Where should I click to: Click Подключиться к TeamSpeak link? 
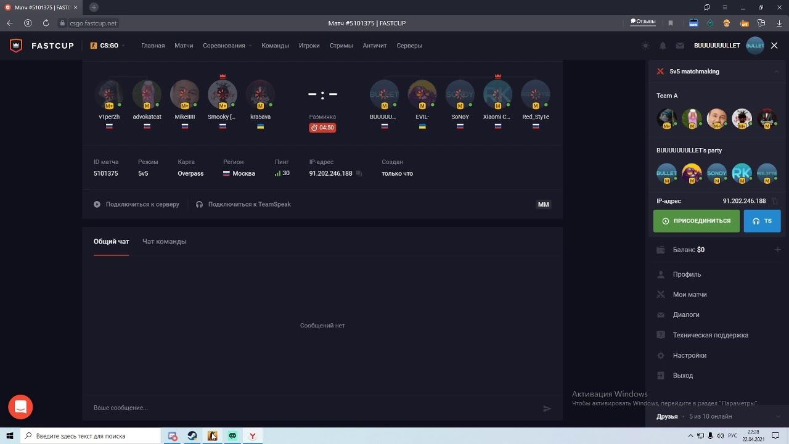(243, 204)
